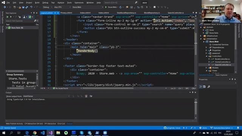The width and height of the screenshot is (242, 136).
Task: Click the Property Pages wrench icon
Action: click(x=209, y=87)
